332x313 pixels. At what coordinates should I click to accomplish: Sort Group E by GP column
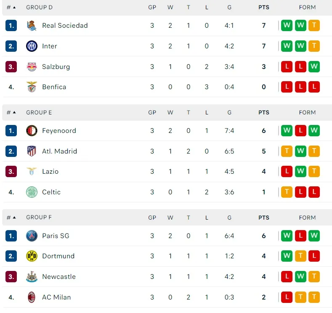coord(152,113)
